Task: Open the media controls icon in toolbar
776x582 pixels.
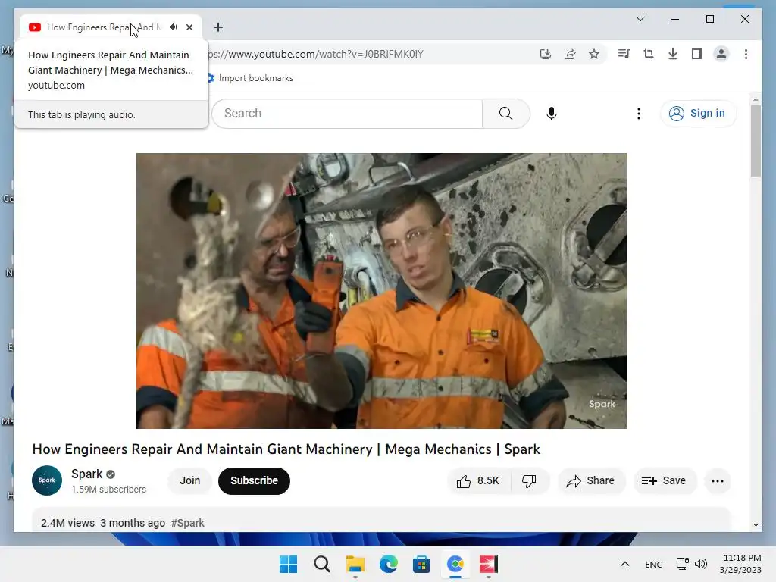Action: [x=624, y=54]
